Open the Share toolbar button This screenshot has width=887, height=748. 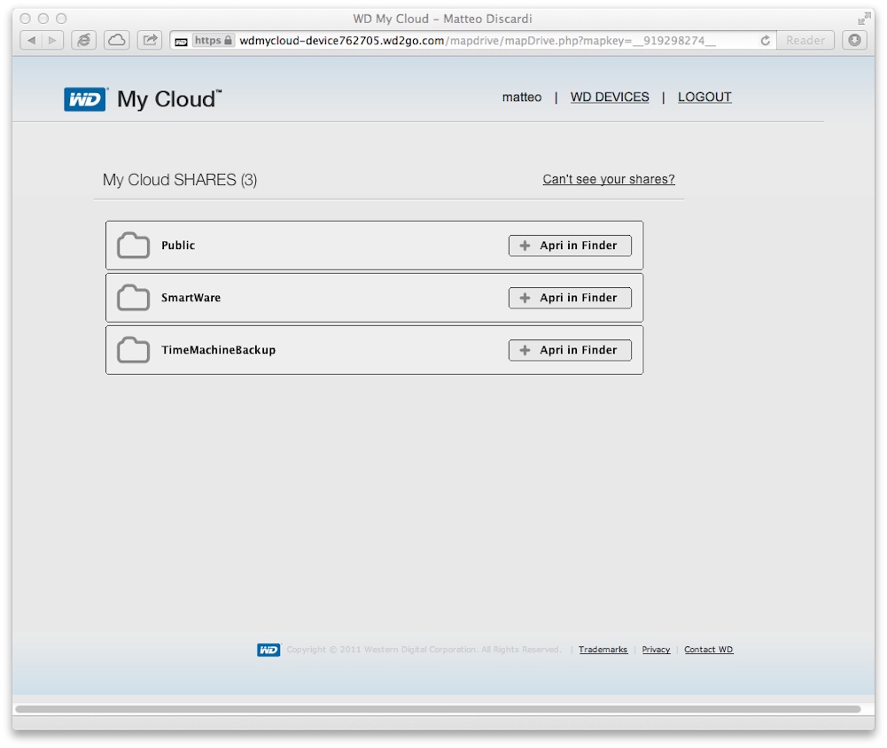pos(150,40)
